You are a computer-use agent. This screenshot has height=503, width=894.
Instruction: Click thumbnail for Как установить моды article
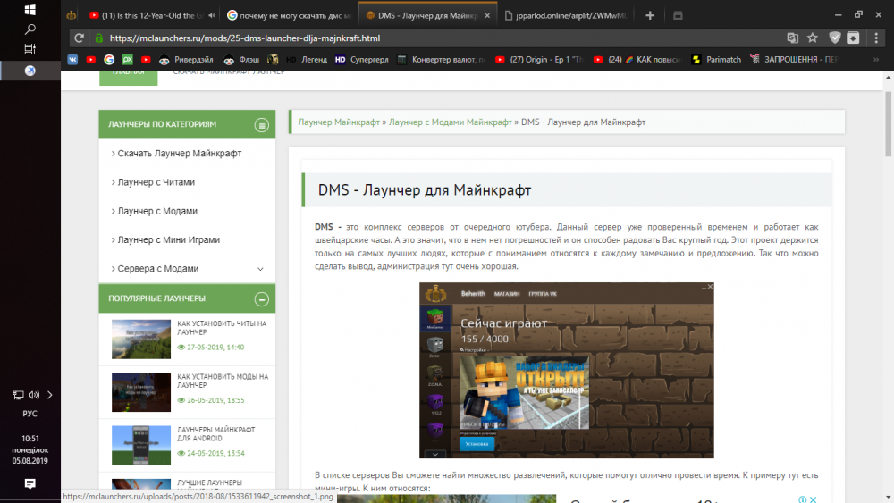tap(141, 392)
